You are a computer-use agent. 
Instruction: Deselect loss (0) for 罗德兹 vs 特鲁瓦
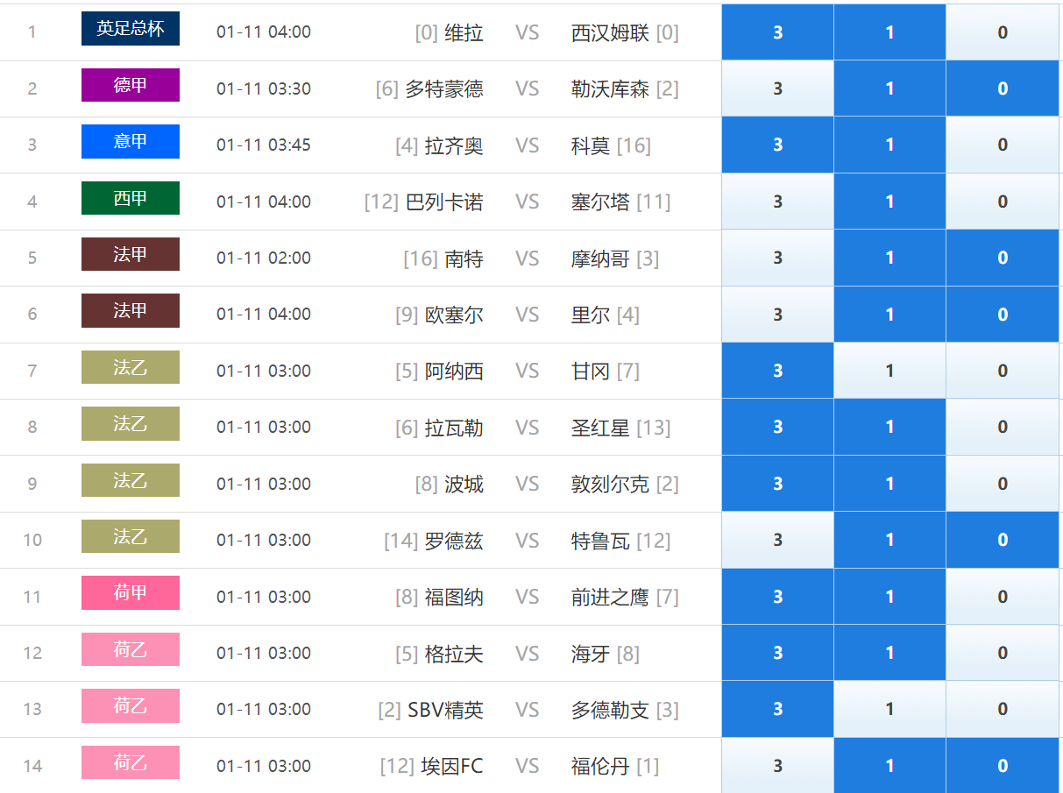tap(1003, 540)
